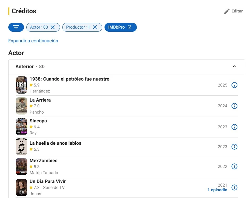Click the character name Jonás
Image resolution: width=251 pixels, height=198 pixels.
coord(35,194)
